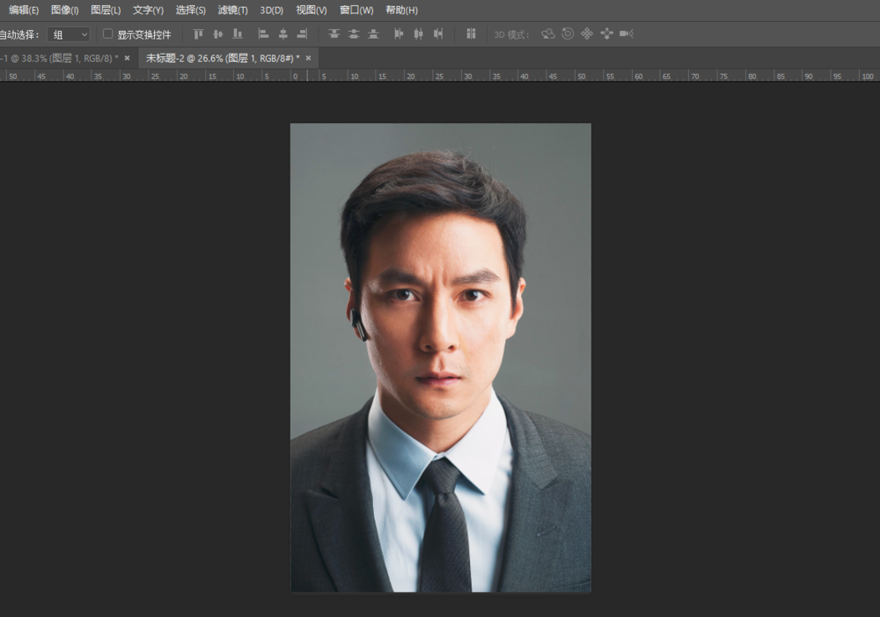Select the 3D zoom video camera icon
The height and width of the screenshot is (617, 880).
[626, 34]
